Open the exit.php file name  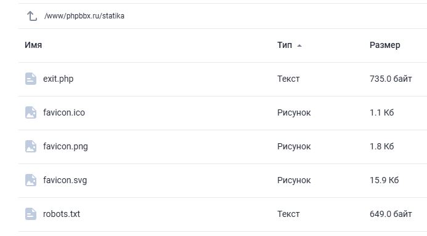(x=59, y=79)
